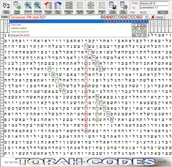
Task: Click the From field showing Genesis 24:18
Action: coord(154,4)
